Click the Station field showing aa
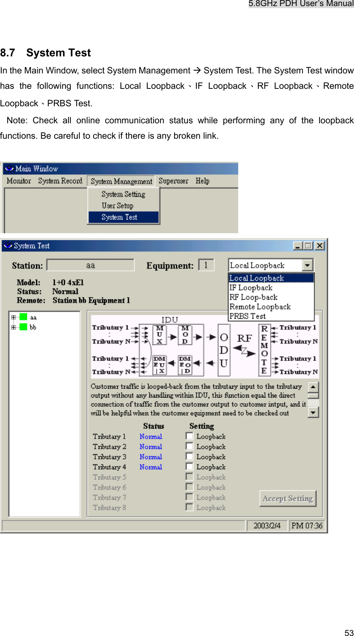This screenshot has width=354, height=636. [x=90, y=265]
